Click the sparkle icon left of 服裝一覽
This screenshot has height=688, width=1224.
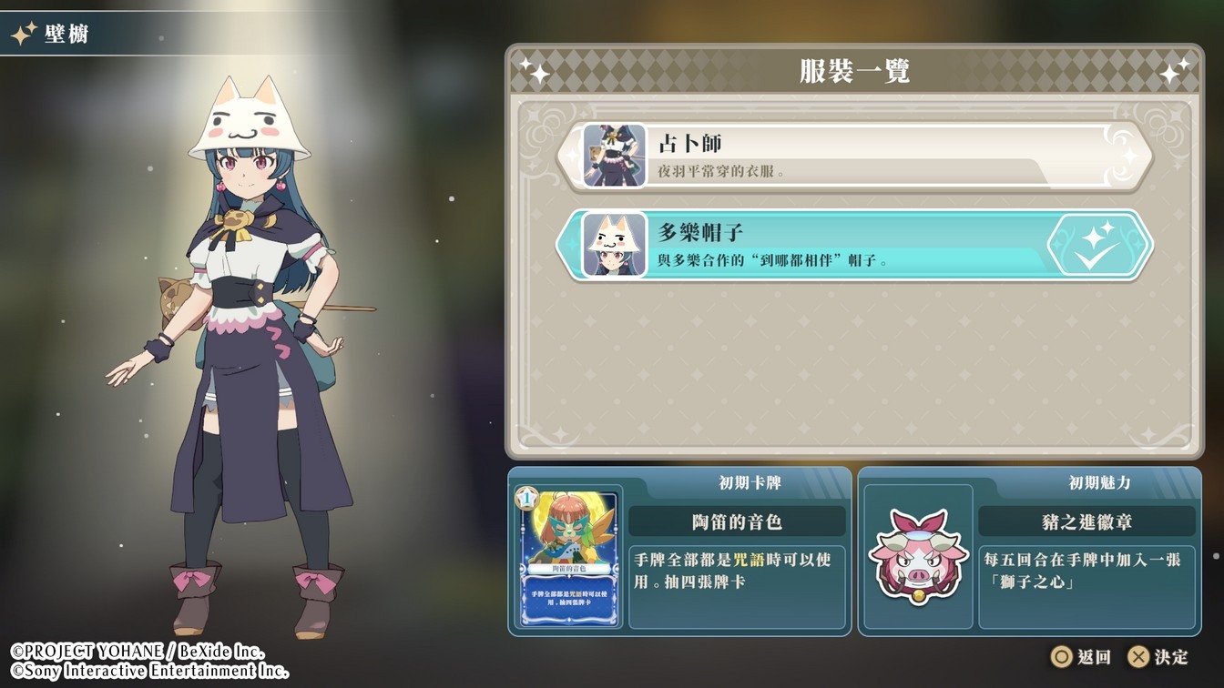point(534,72)
